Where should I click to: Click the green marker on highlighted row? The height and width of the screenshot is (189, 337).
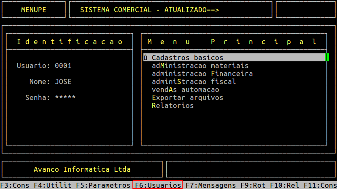pos(327,58)
